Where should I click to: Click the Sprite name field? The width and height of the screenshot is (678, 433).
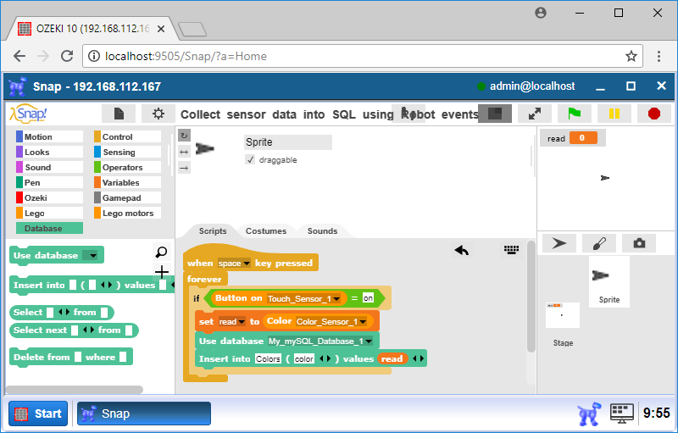point(288,142)
